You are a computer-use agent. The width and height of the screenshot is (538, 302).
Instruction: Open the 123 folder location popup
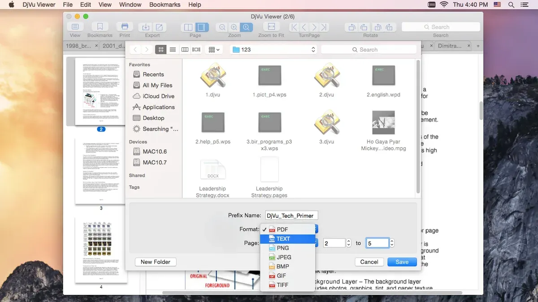(x=274, y=50)
